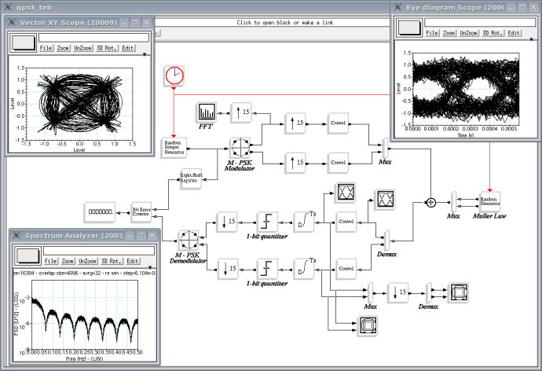This screenshot has height=371, width=542.
Task: Click the text field in Spectrum Analyzer toolbar
Action: pyautogui.click(x=99, y=250)
